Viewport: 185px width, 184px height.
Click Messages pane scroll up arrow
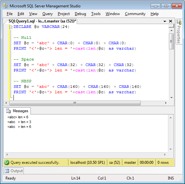tap(171, 118)
